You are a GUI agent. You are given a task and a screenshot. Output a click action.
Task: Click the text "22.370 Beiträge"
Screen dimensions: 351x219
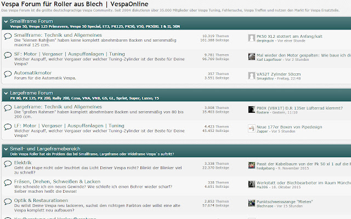216,168
